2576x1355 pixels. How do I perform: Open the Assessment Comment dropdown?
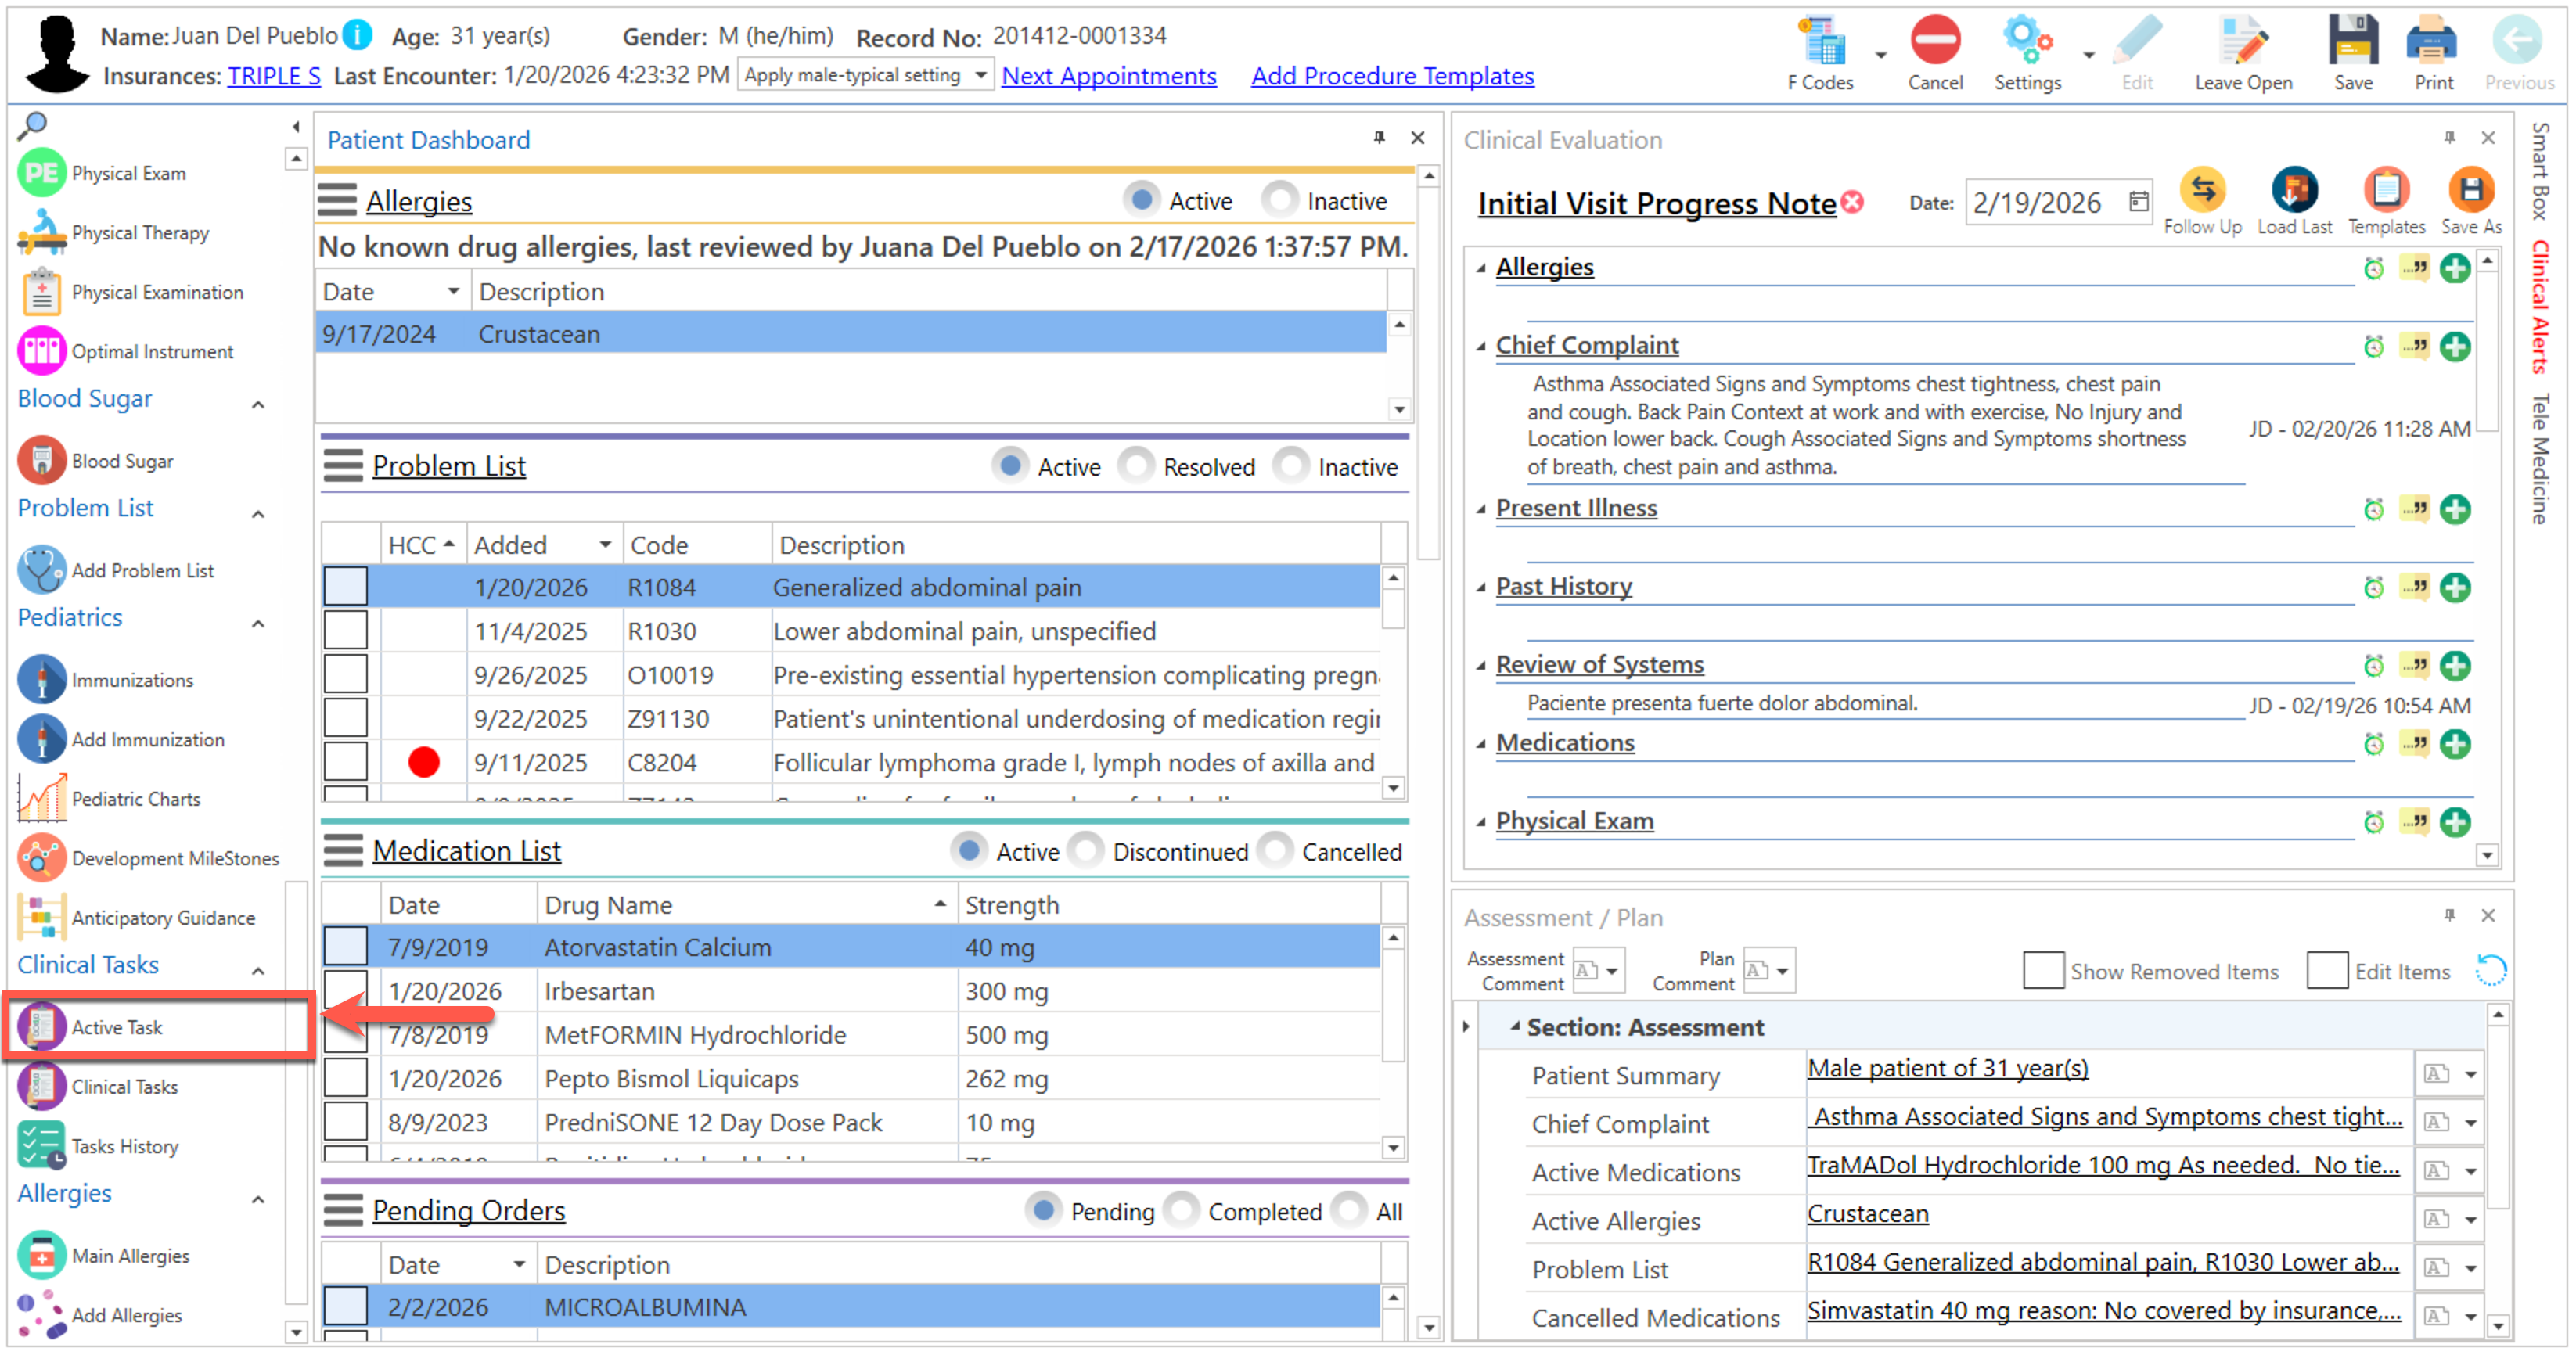[1611, 970]
